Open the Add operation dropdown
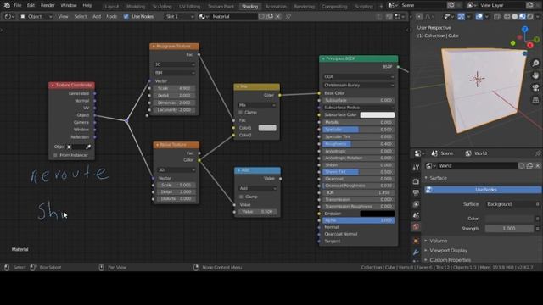This screenshot has width=543, height=305. pyautogui.click(x=257, y=188)
